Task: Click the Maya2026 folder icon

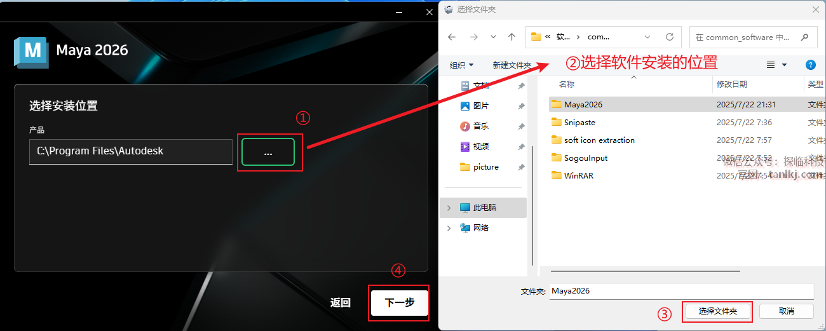Action: 557,104
